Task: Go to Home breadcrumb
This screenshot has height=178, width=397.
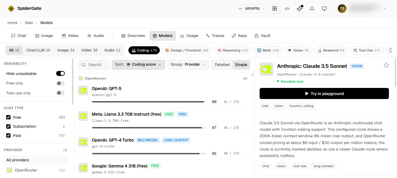Action: [12, 23]
